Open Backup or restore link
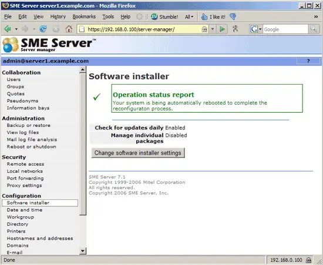The height and width of the screenshot is (265, 323). tap(28, 125)
